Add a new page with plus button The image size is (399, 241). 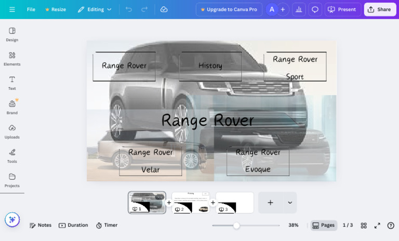click(271, 203)
